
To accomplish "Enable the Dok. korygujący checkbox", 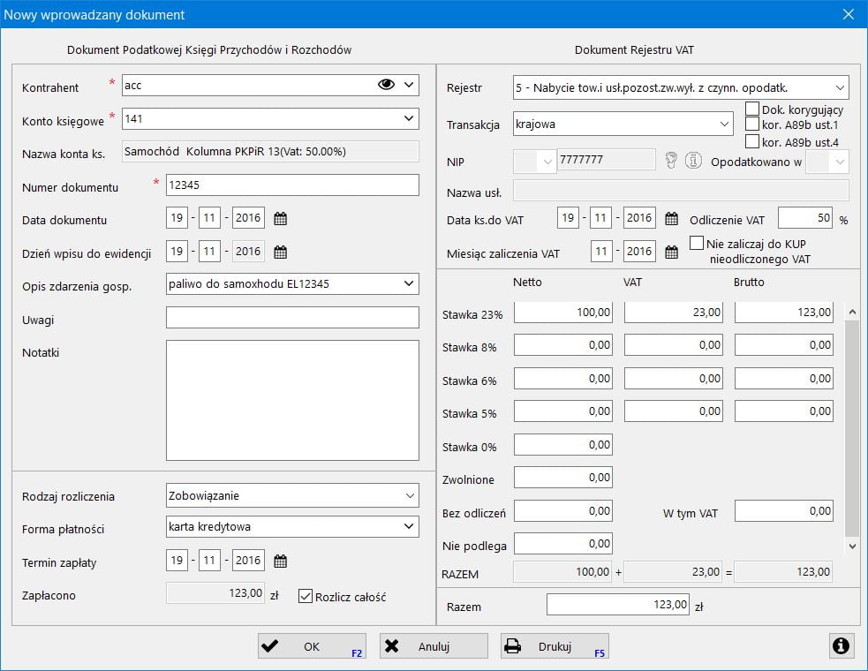I will click(x=752, y=109).
